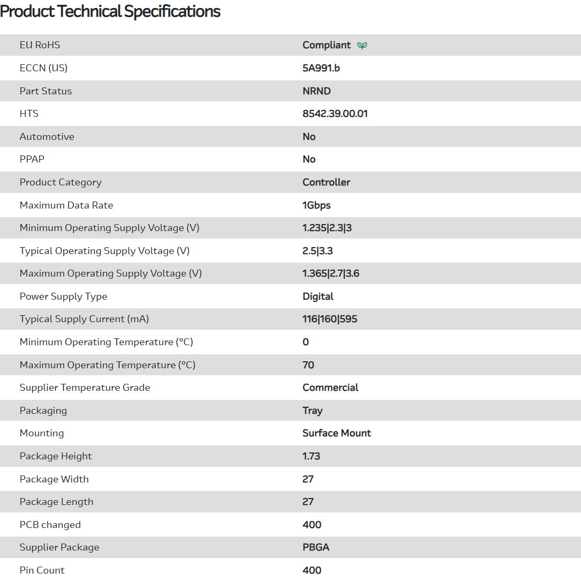Click the Supplier Temperature Grade label
581x580 pixels.
[x=85, y=388]
